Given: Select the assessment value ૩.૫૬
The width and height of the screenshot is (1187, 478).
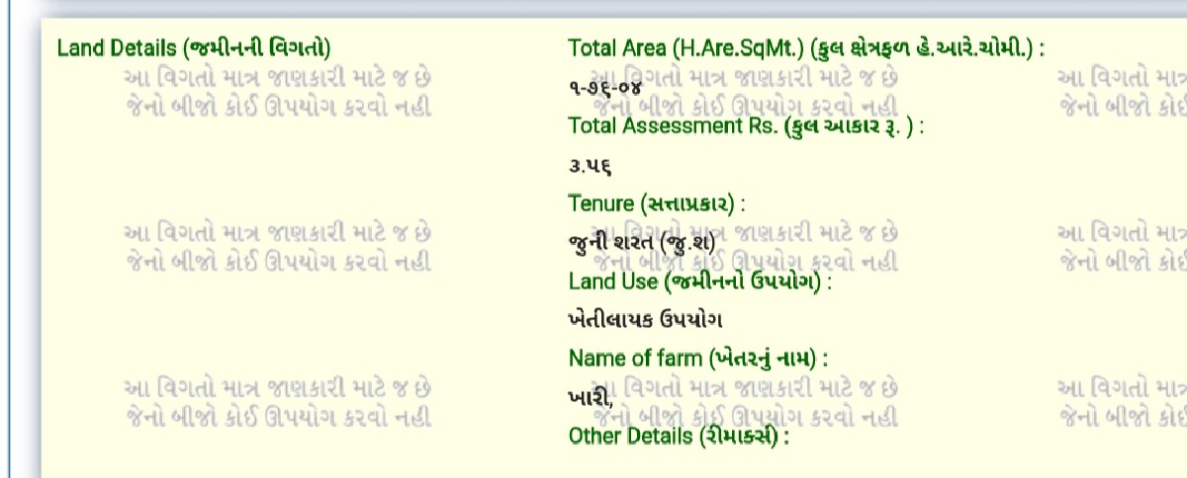Looking at the screenshot, I should 591,166.
